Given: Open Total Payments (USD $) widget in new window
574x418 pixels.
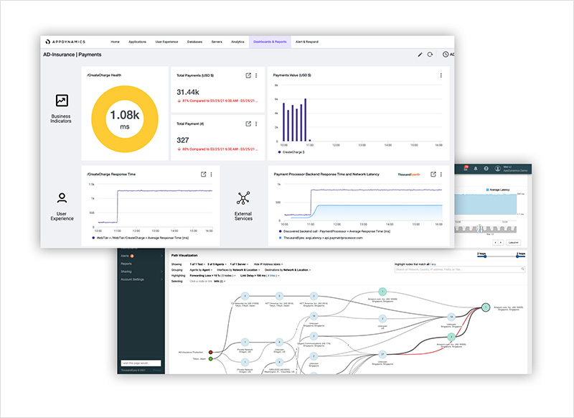Looking at the screenshot, I should [x=248, y=75].
